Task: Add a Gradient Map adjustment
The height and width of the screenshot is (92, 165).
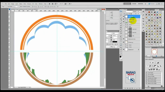Action: (156, 69)
